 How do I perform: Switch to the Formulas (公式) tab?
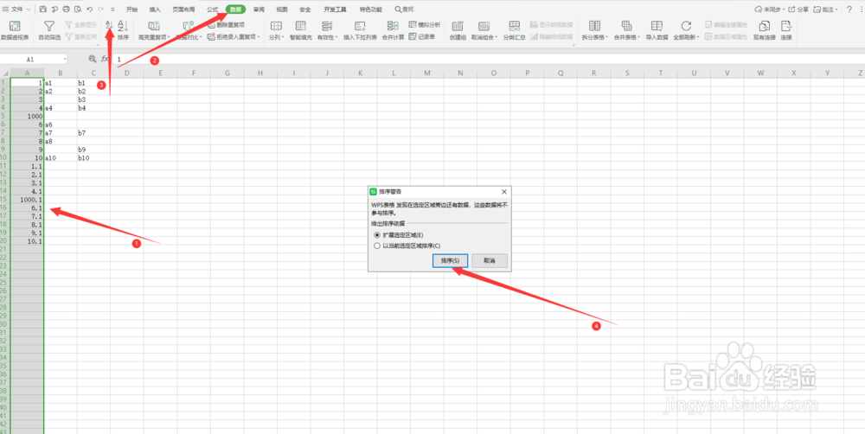click(213, 10)
